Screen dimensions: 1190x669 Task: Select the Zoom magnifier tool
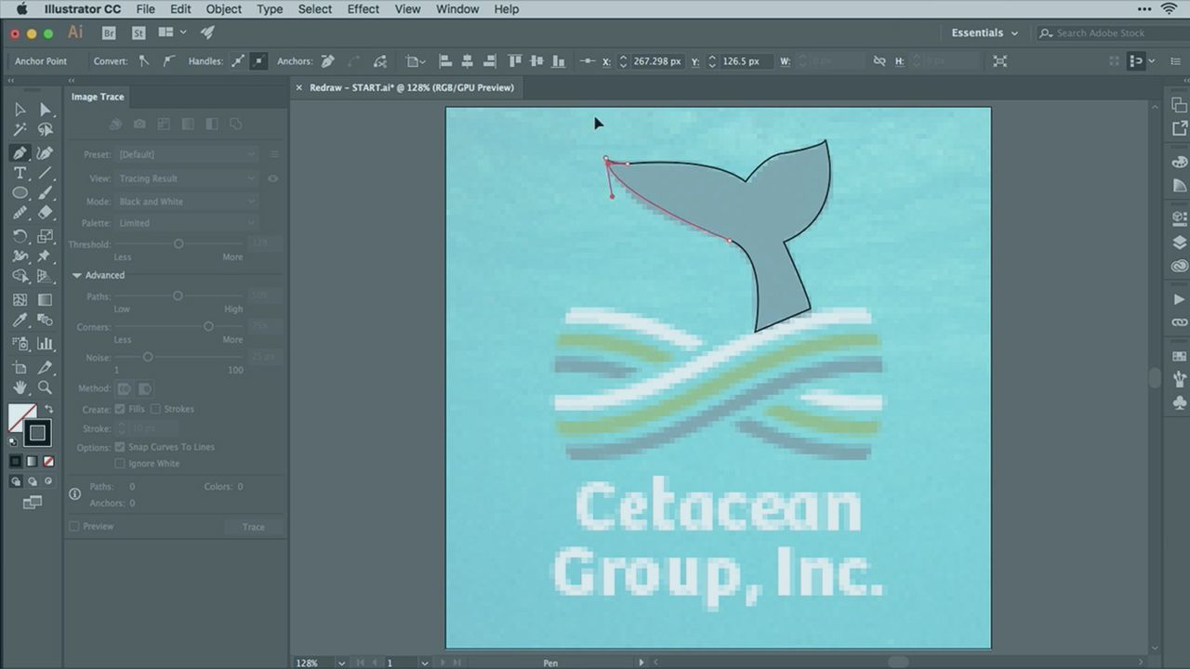tap(45, 387)
